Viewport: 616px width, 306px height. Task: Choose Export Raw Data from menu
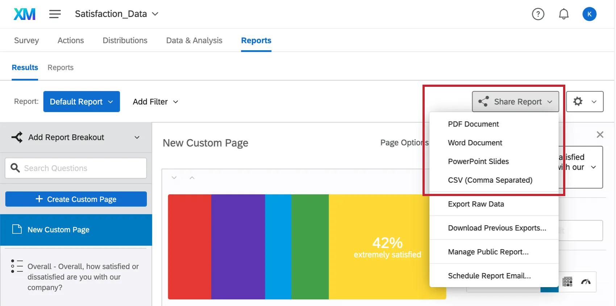476,204
